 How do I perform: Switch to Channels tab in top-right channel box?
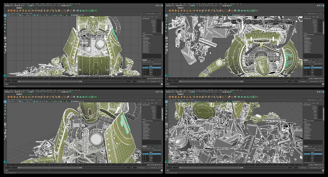click(x=305, y=17)
